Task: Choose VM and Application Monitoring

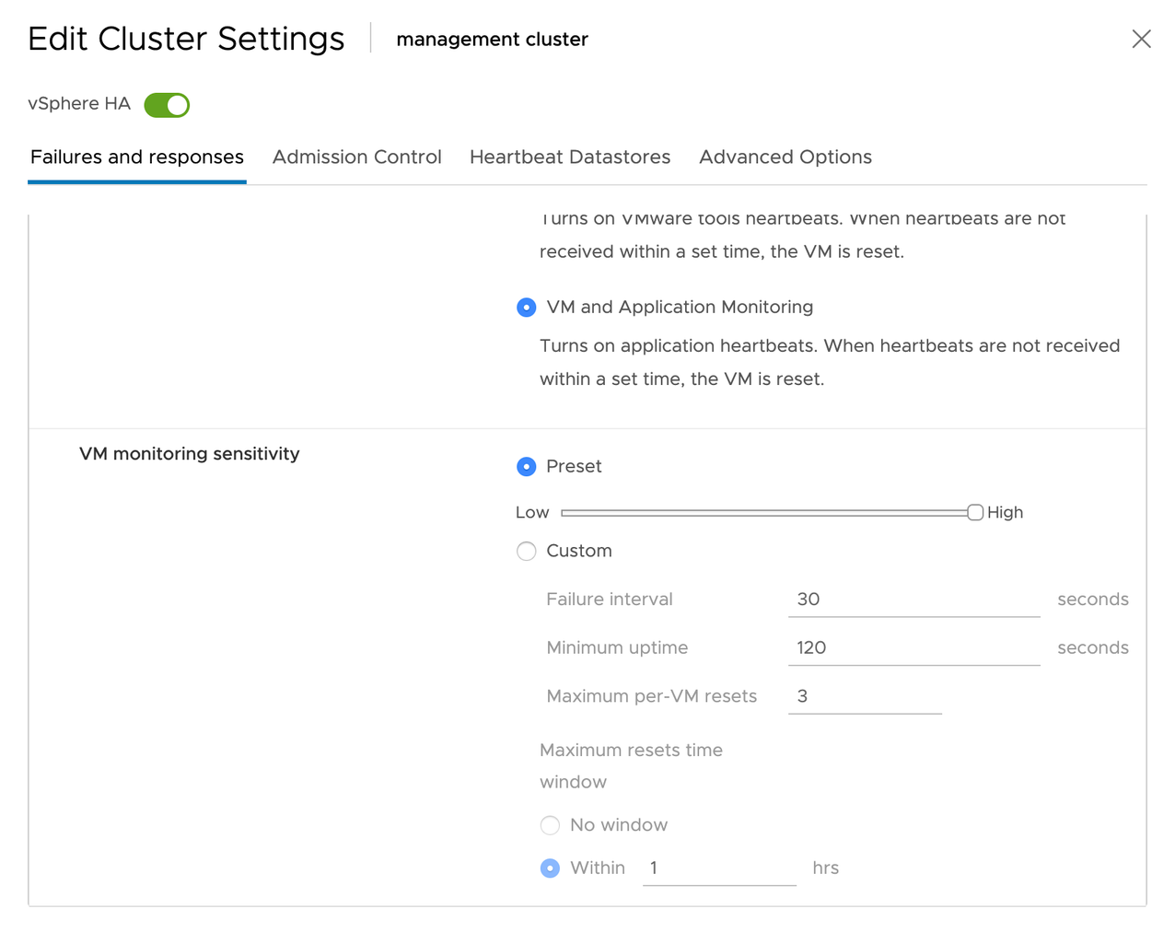Action: (x=526, y=307)
